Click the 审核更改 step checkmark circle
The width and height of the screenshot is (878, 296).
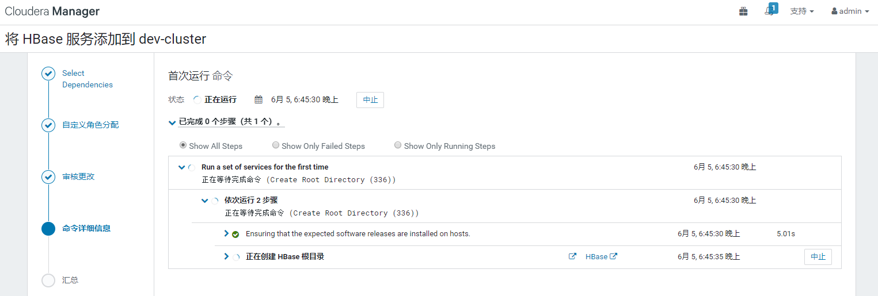tap(48, 177)
